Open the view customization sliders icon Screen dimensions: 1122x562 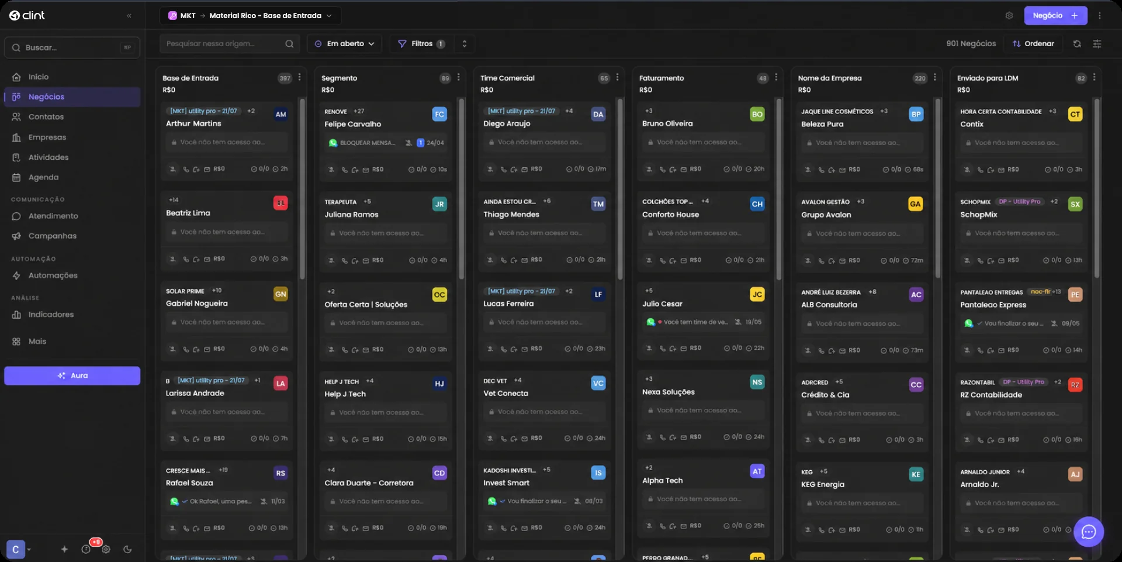pyautogui.click(x=1097, y=44)
